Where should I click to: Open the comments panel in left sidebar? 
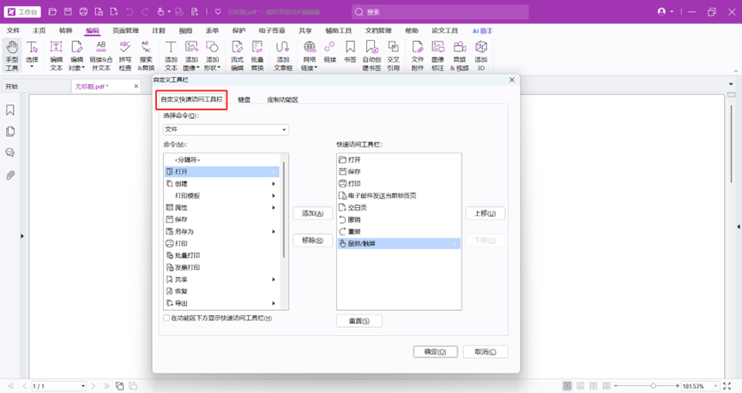[x=10, y=153]
